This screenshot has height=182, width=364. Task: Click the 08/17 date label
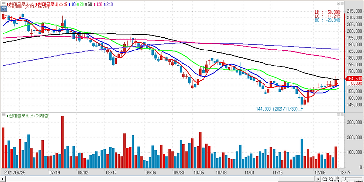coord(111,173)
